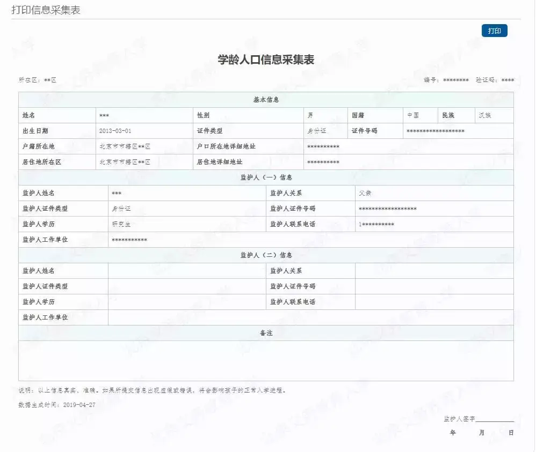Select 北京市市辖区**区 in the 户籍所在地 row

[125, 146]
